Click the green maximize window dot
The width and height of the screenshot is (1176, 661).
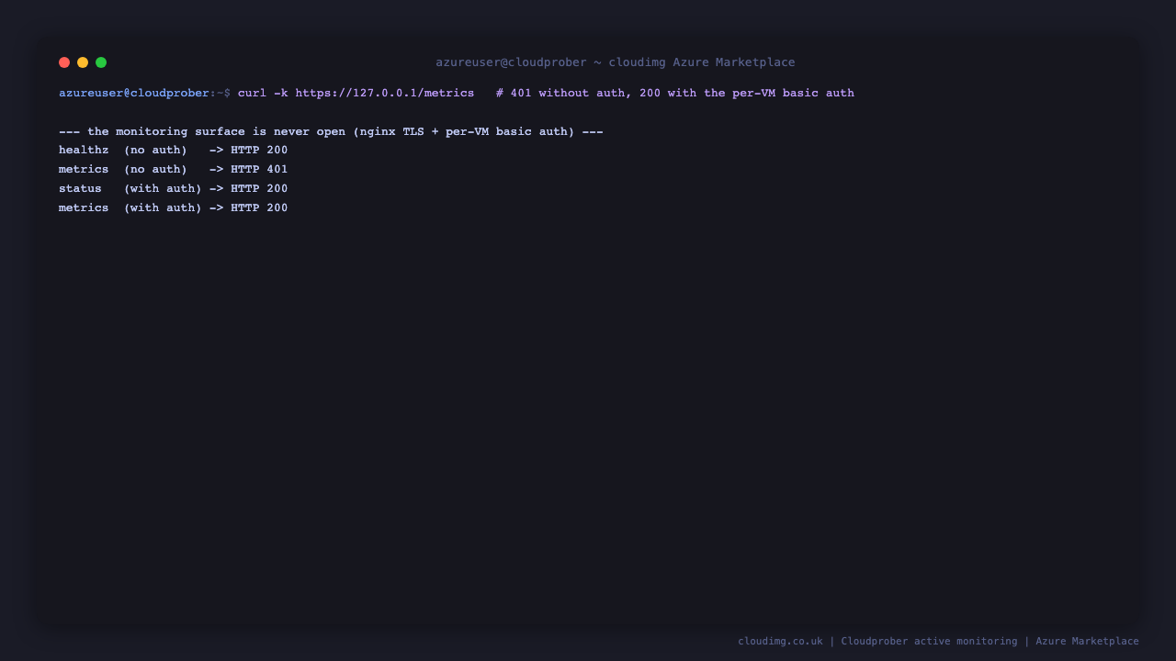point(101,62)
